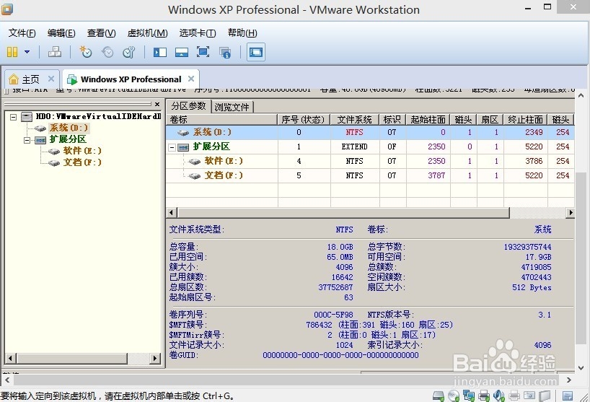The width and height of the screenshot is (590, 402).
Task: Close the 主页 tab
Action: click(51, 79)
